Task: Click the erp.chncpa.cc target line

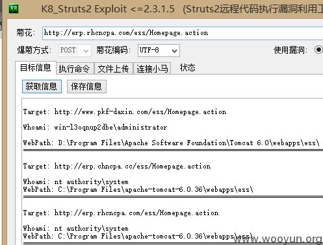Action: [117, 166]
